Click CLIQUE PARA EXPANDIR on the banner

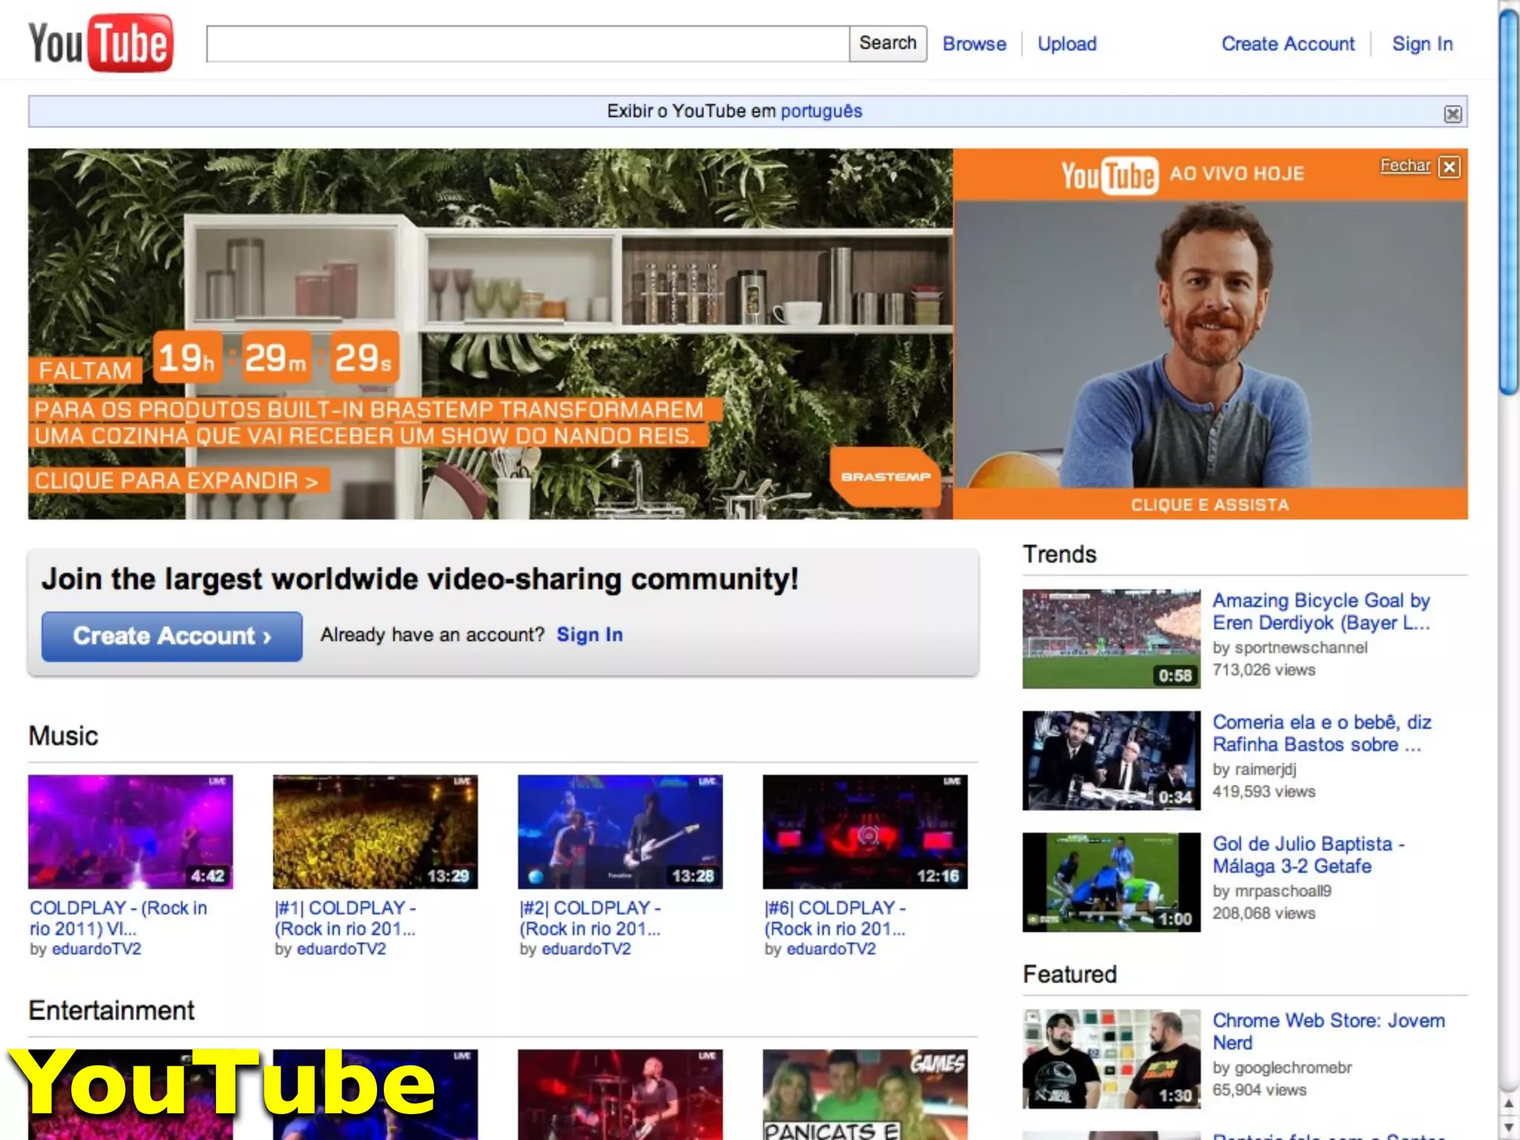(178, 480)
